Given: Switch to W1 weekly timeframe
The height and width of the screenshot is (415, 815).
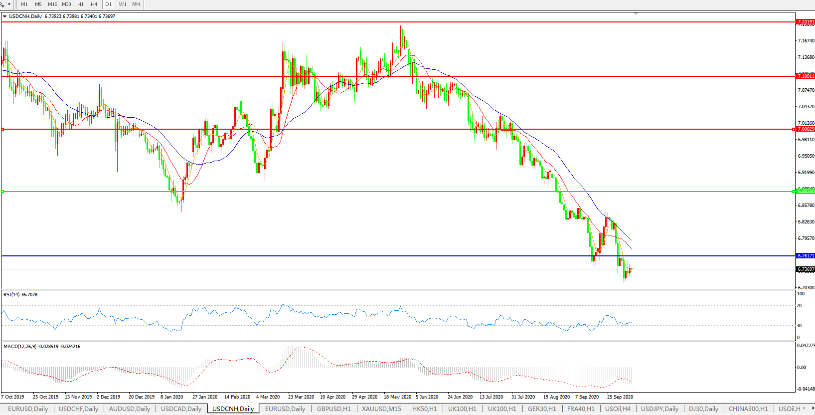Looking at the screenshot, I should pyautogui.click(x=123, y=4).
